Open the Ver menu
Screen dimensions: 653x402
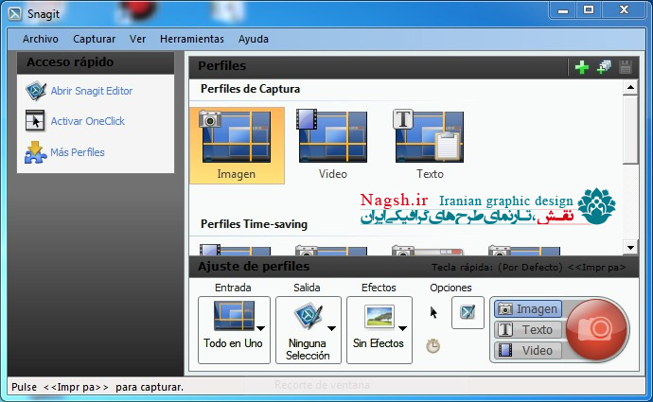137,39
